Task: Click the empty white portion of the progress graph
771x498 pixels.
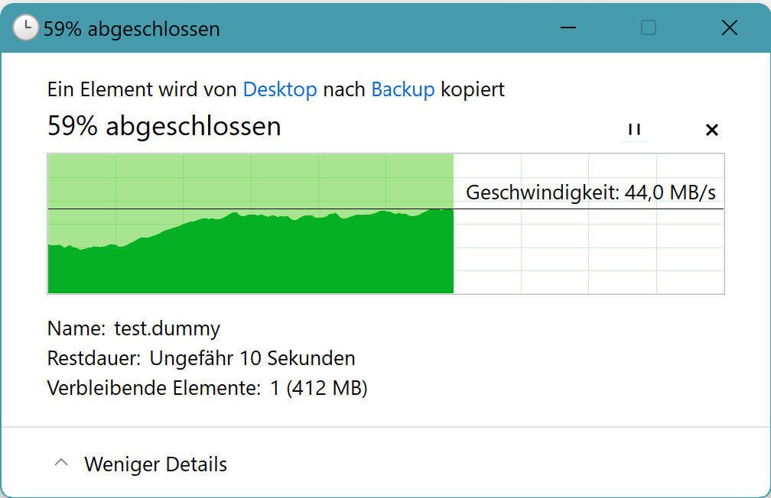Action: [589, 252]
